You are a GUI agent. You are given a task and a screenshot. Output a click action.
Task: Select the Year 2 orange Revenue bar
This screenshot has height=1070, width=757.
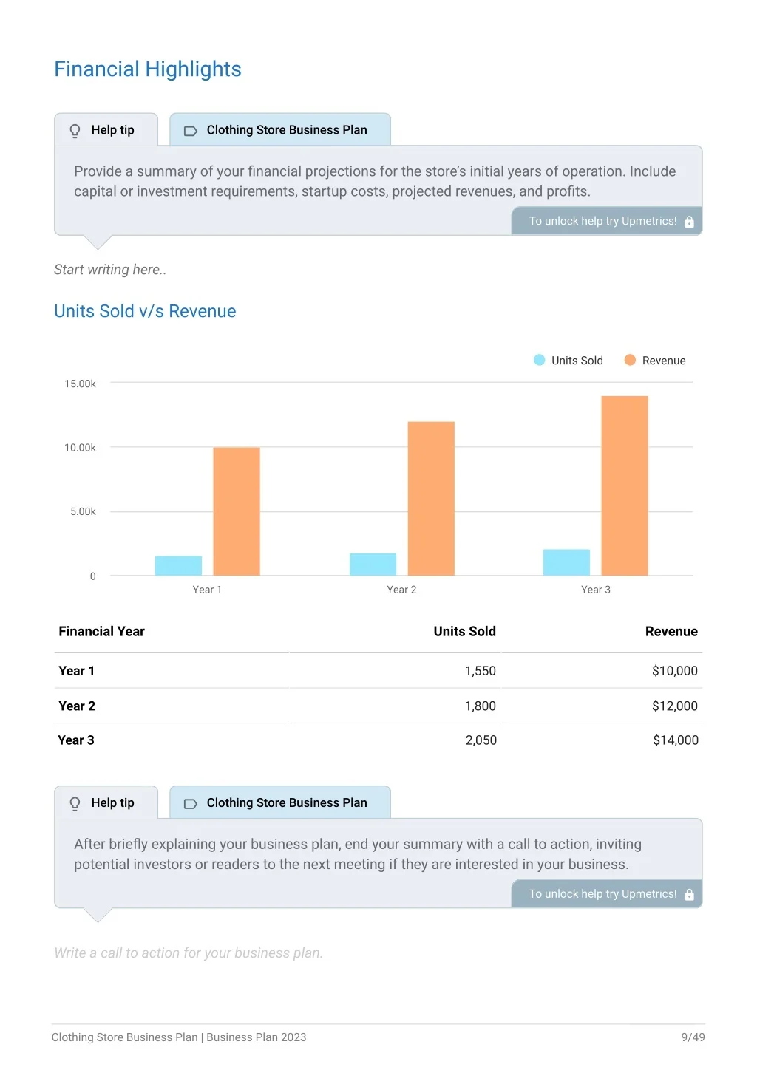(431, 499)
